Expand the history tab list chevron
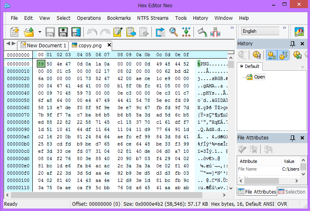This screenshot has width=310, height=211. click(302, 67)
